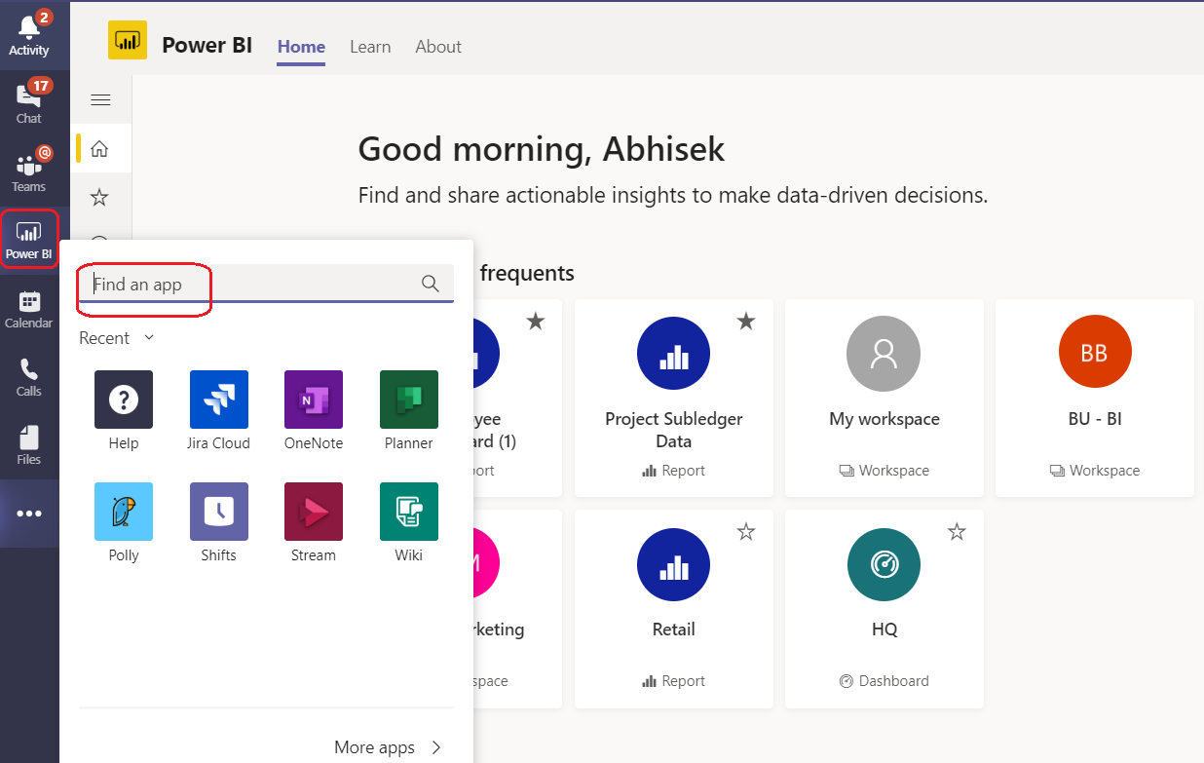Open the Teams section
Viewport: 1204px width, 763px height.
point(29,171)
